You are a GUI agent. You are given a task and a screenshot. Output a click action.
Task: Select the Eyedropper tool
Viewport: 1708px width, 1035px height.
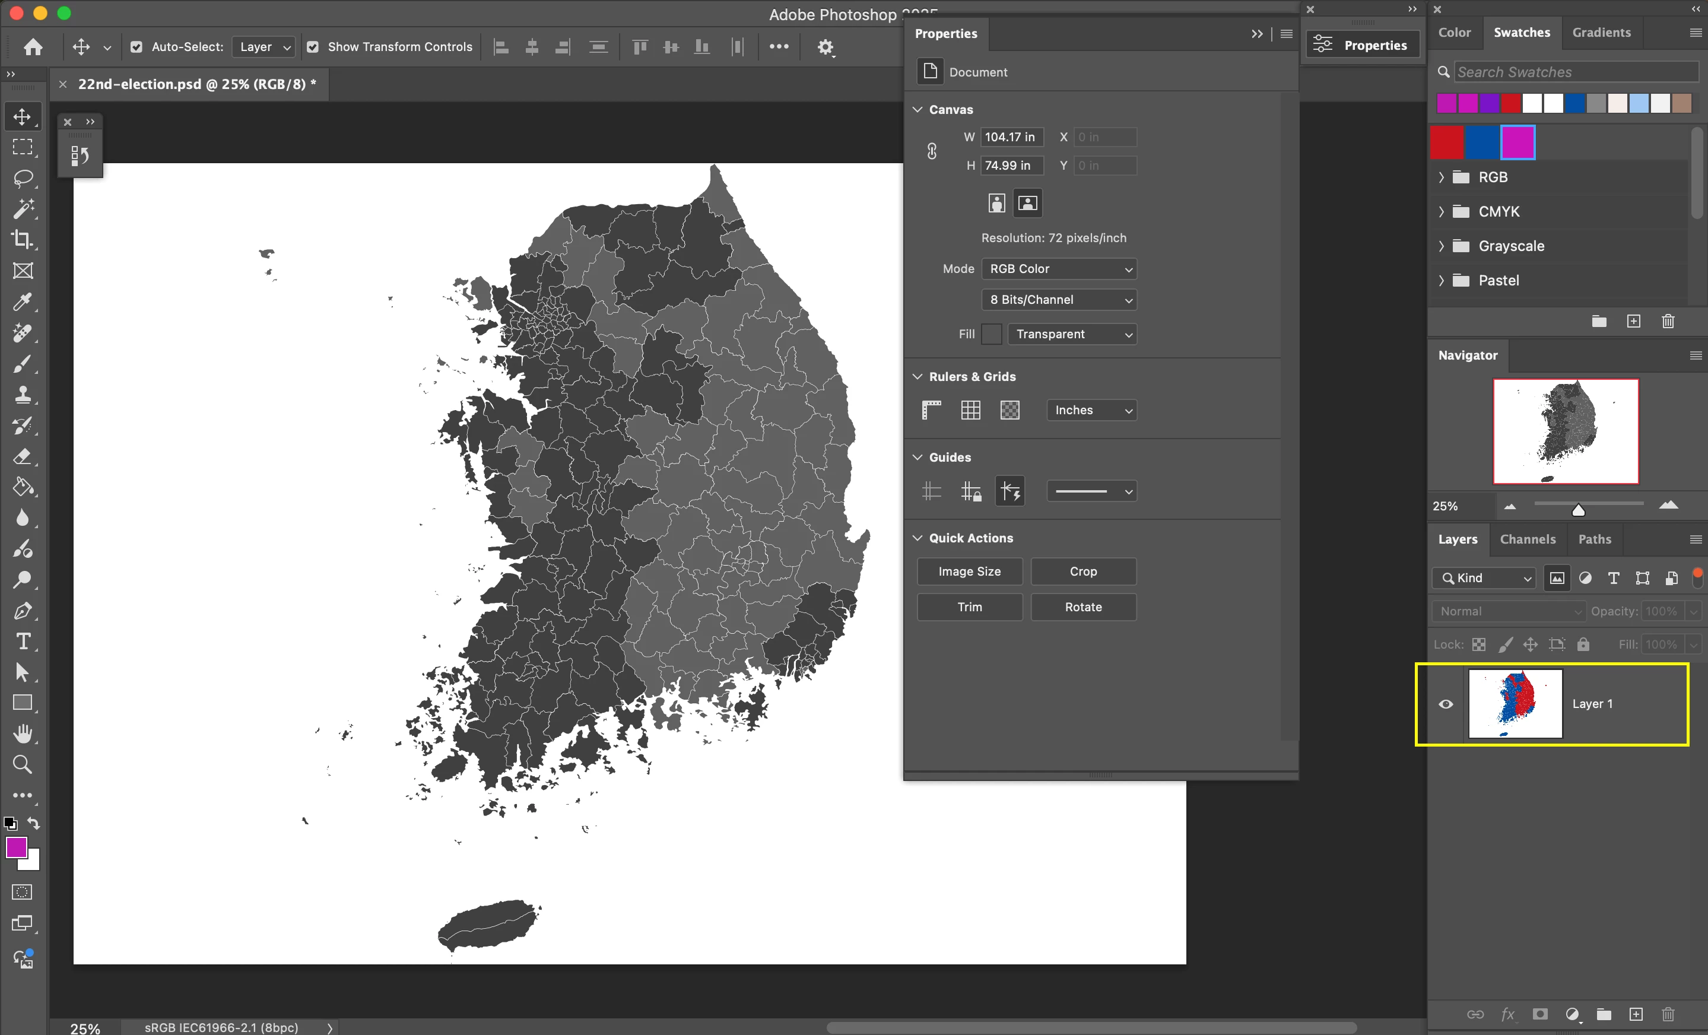tap(23, 301)
